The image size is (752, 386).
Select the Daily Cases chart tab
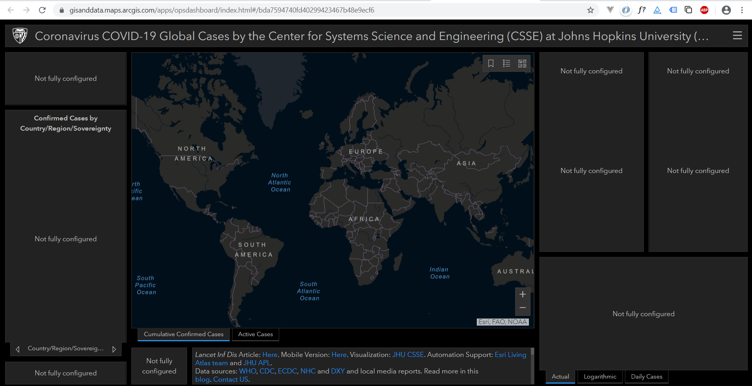(647, 377)
